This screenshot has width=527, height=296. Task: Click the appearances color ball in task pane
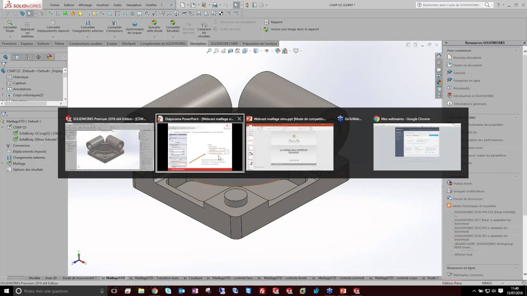(x=439, y=82)
